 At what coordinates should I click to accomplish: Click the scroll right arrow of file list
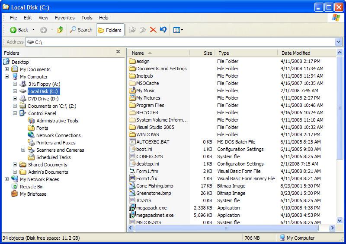coord(332,228)
